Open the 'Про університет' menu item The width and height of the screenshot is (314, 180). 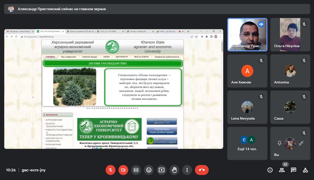68,57
